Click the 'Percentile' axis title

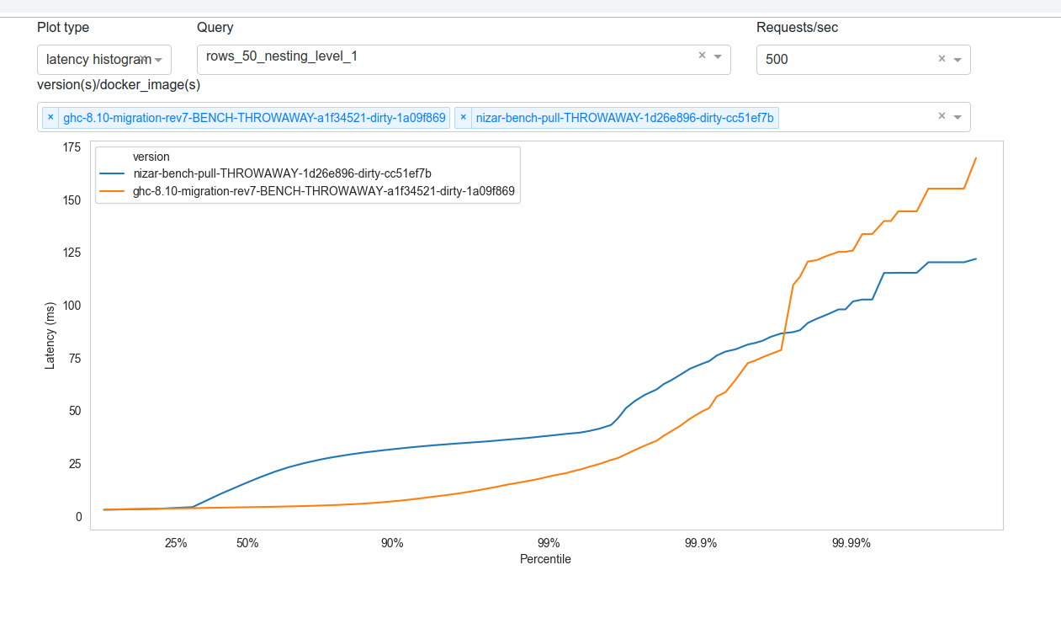pos(545,559)
